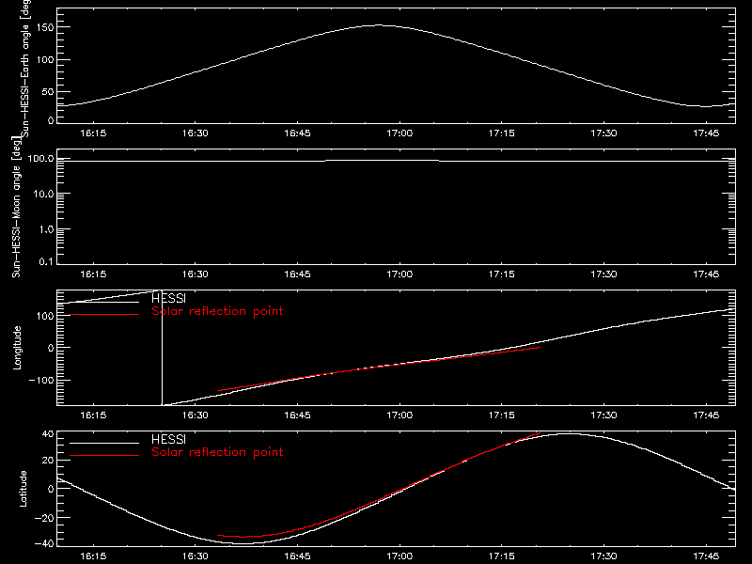Click the Longitude axis title
This screenshot has height=564, width=752.
coord(17,348)
